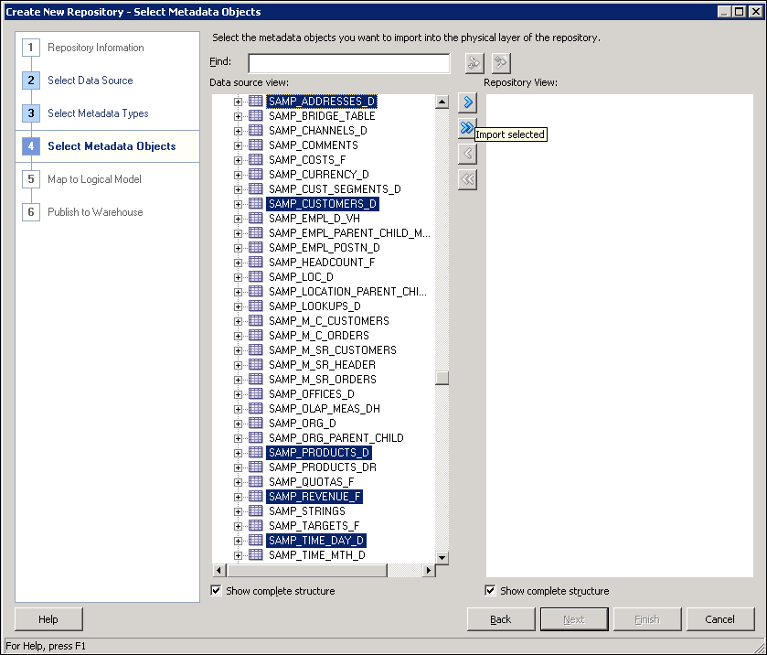Click the Cancel button
767x655 pixels.
click(x=720, y=619)
